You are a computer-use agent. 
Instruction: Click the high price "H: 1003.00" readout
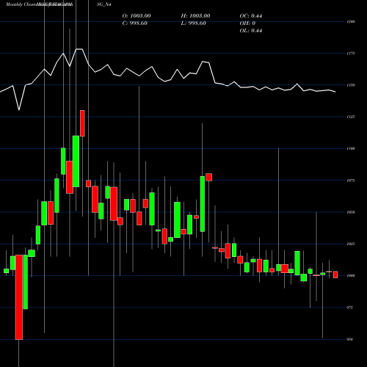(x=195, y=16)
